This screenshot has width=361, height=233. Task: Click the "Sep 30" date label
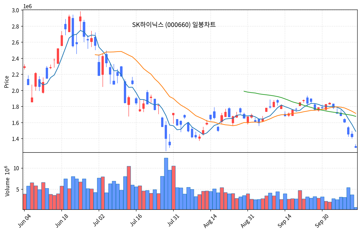322,221
